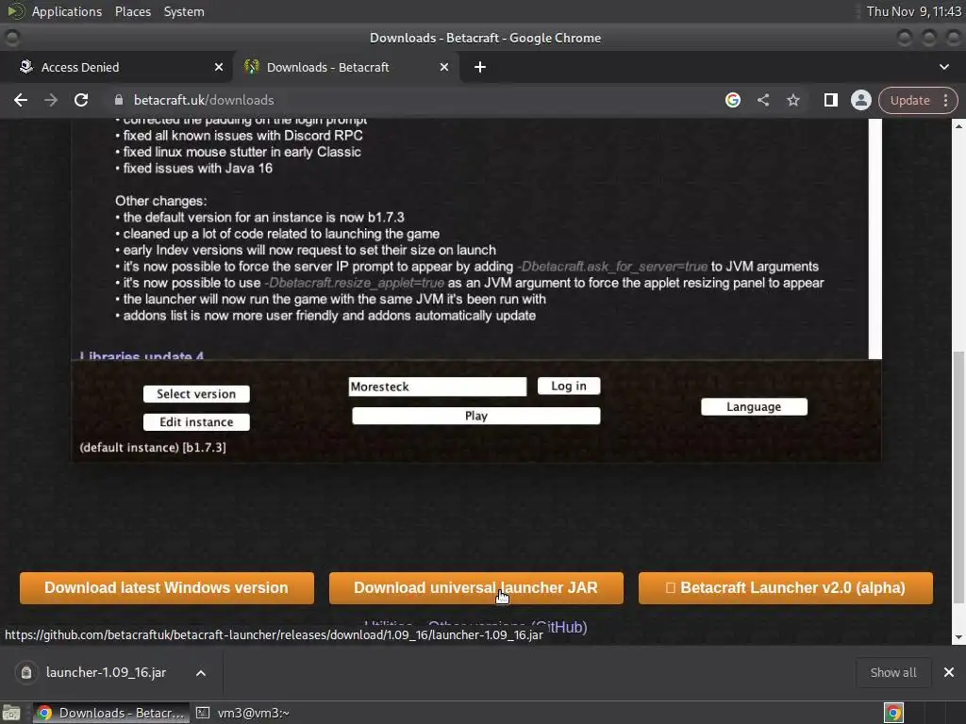Screen dimensions: 966x724
Task: Click the Select version button
Action: pyautogui.click(x=196, y=394)
